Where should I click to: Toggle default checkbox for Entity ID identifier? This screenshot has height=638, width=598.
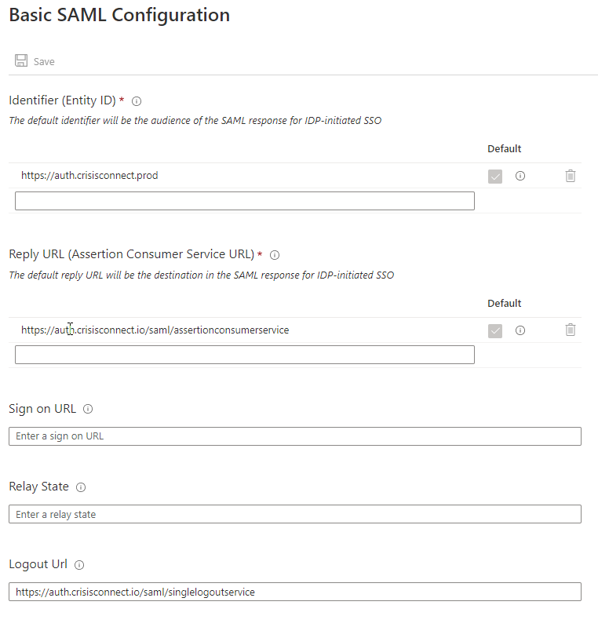(495, 177)
